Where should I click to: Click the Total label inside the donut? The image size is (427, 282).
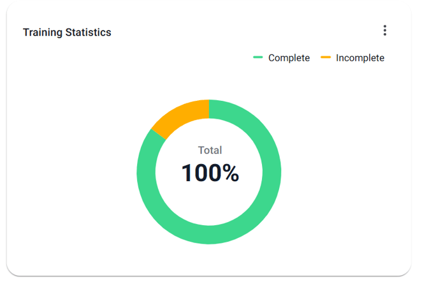click(210, 151)
